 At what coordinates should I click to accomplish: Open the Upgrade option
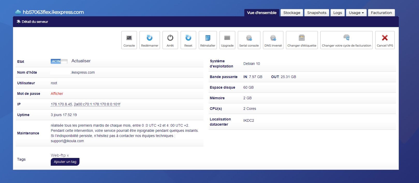tap(227, 40)
